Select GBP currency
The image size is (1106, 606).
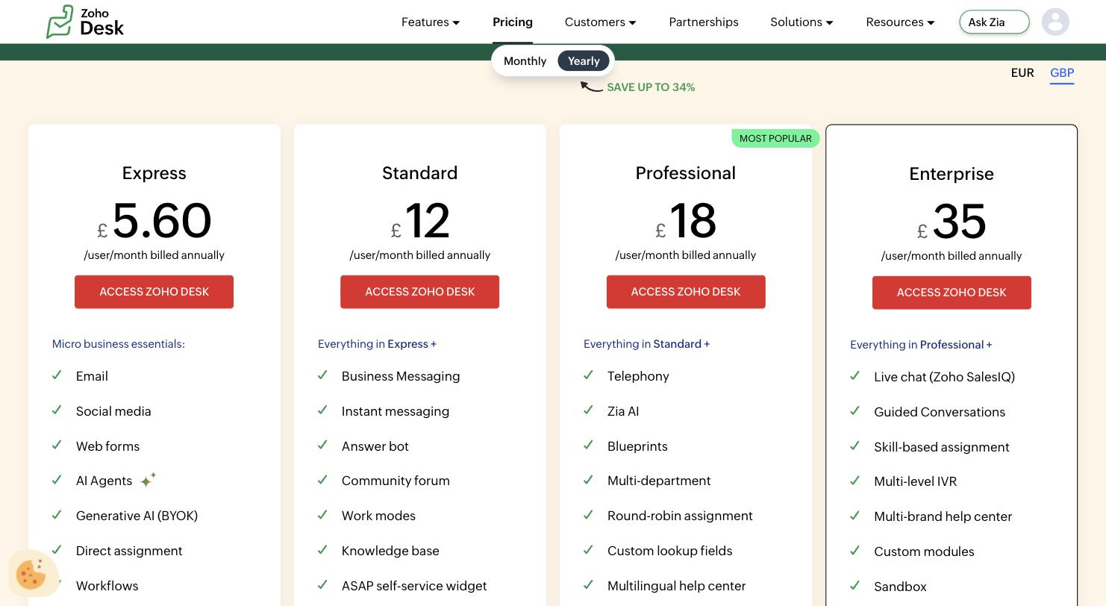1062,72
